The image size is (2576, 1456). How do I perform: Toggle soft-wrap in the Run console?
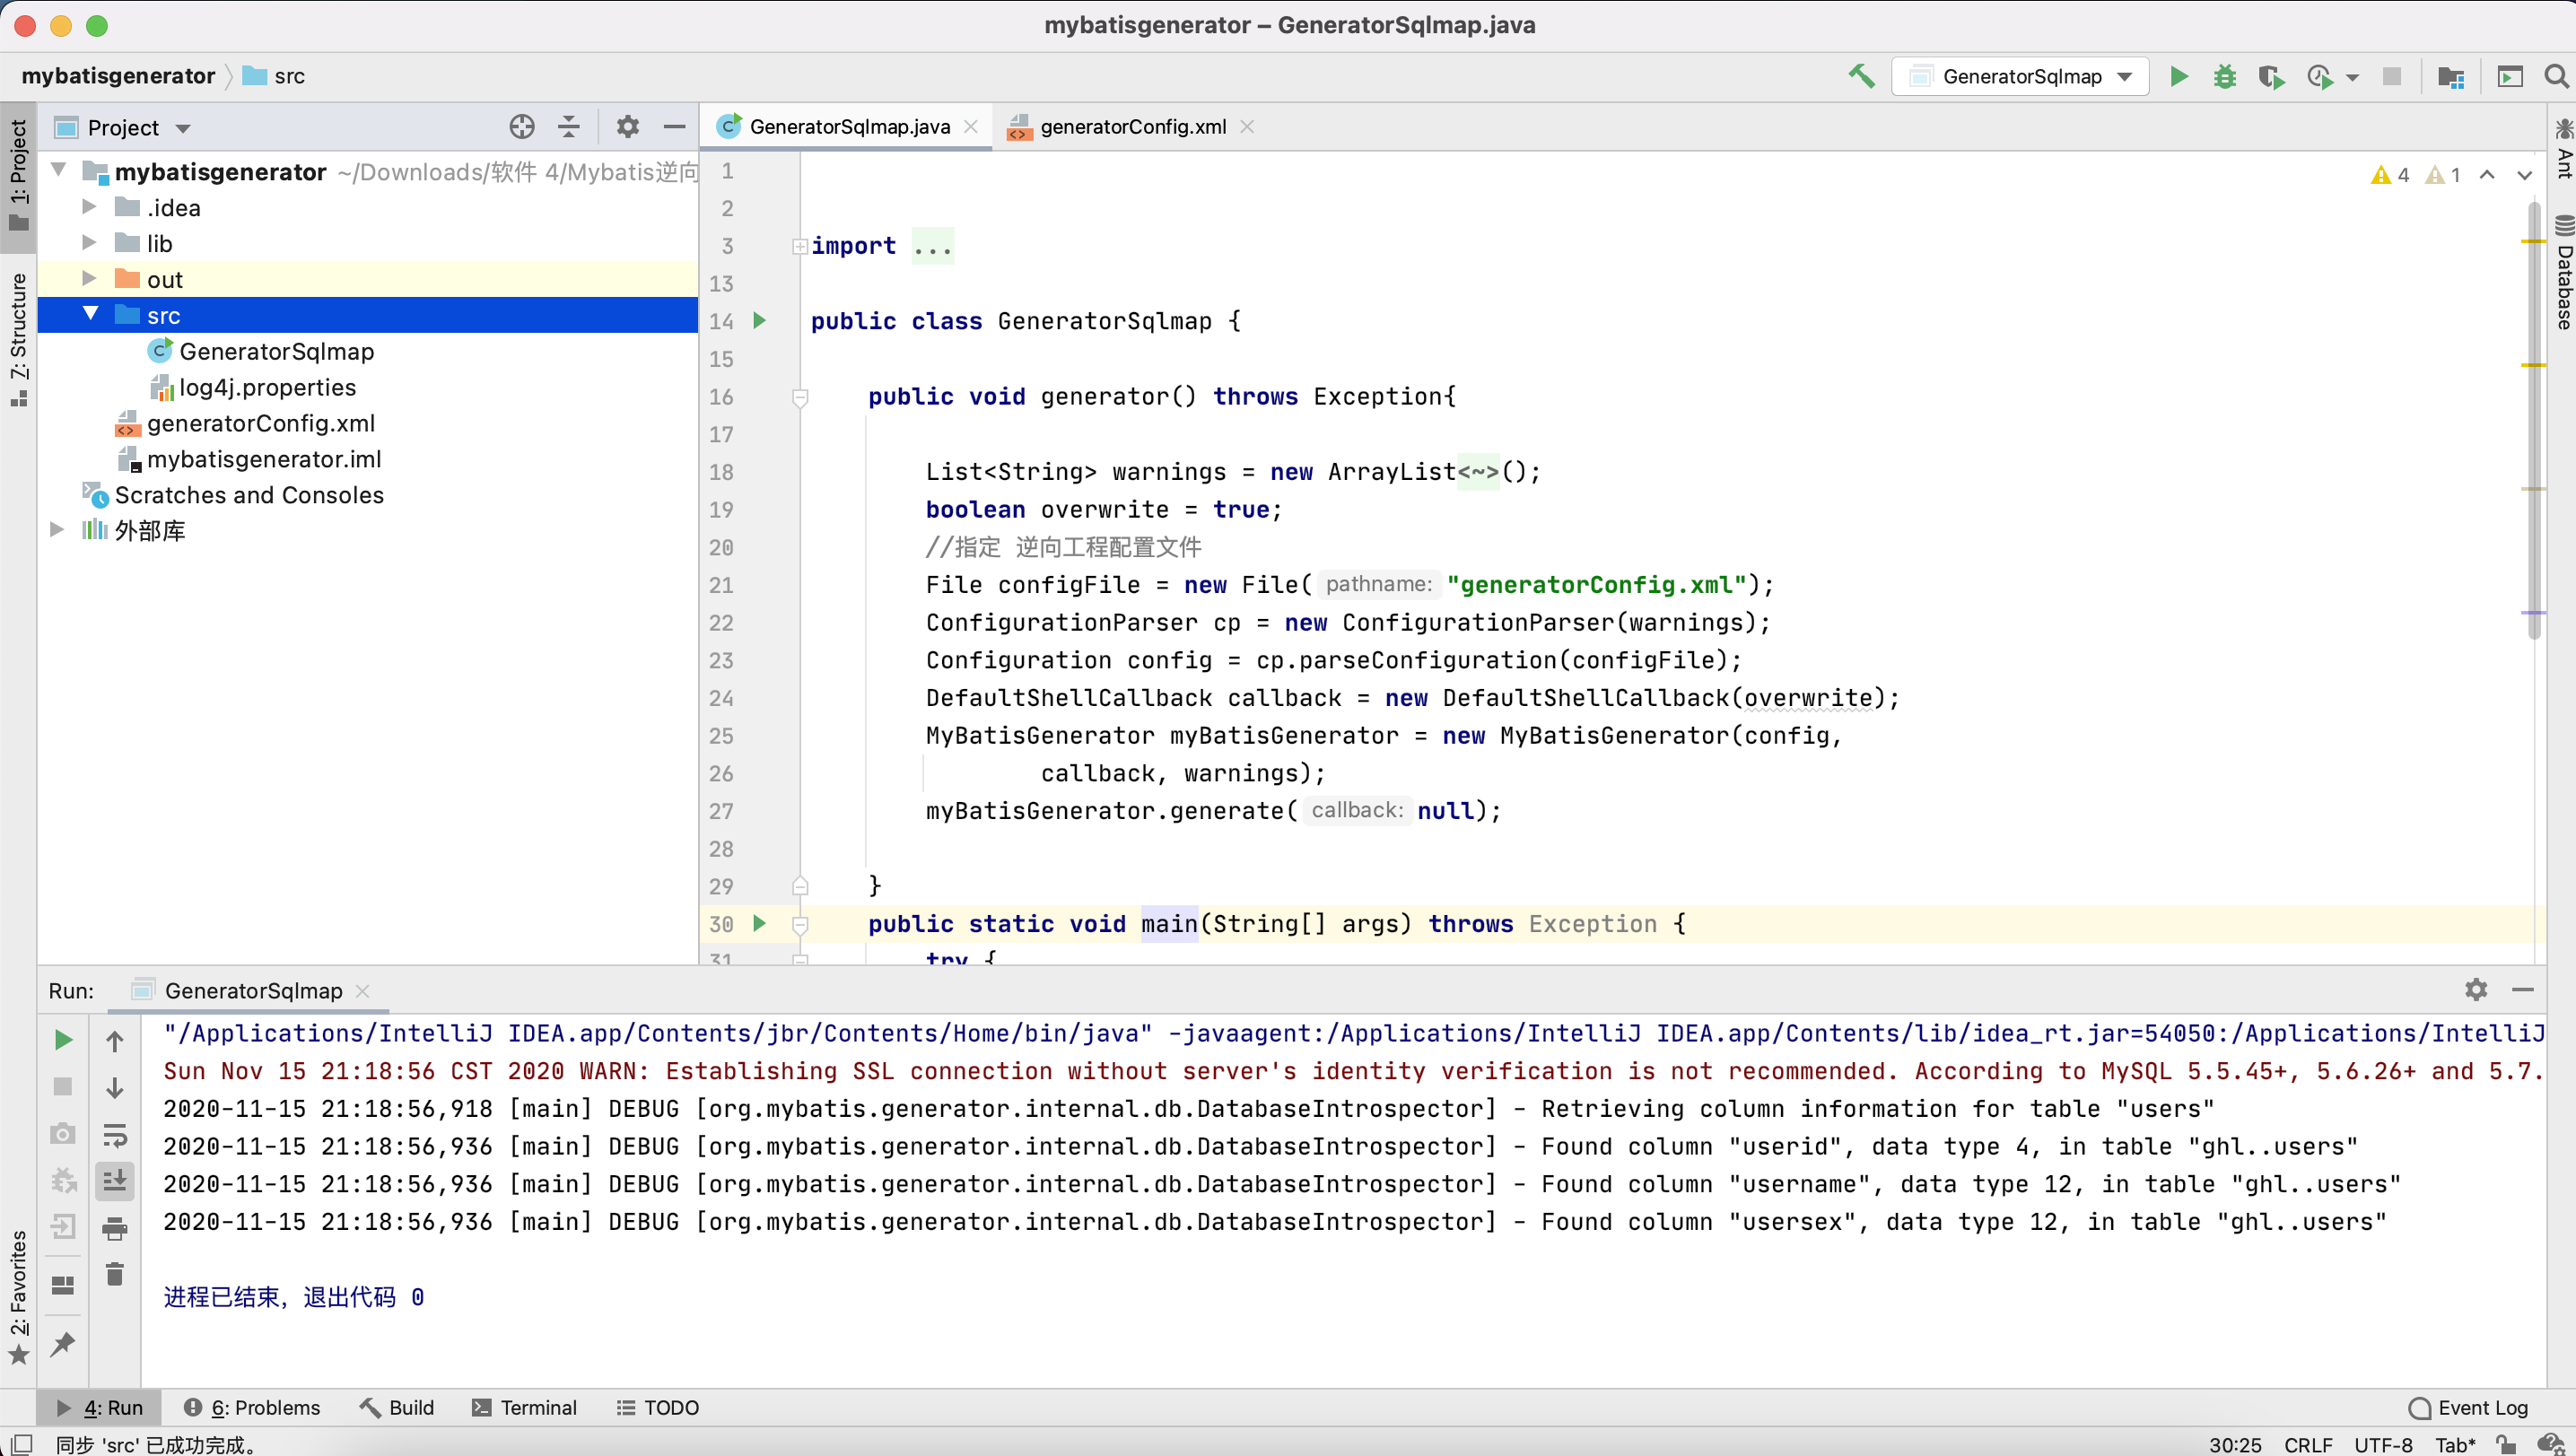115,1135
